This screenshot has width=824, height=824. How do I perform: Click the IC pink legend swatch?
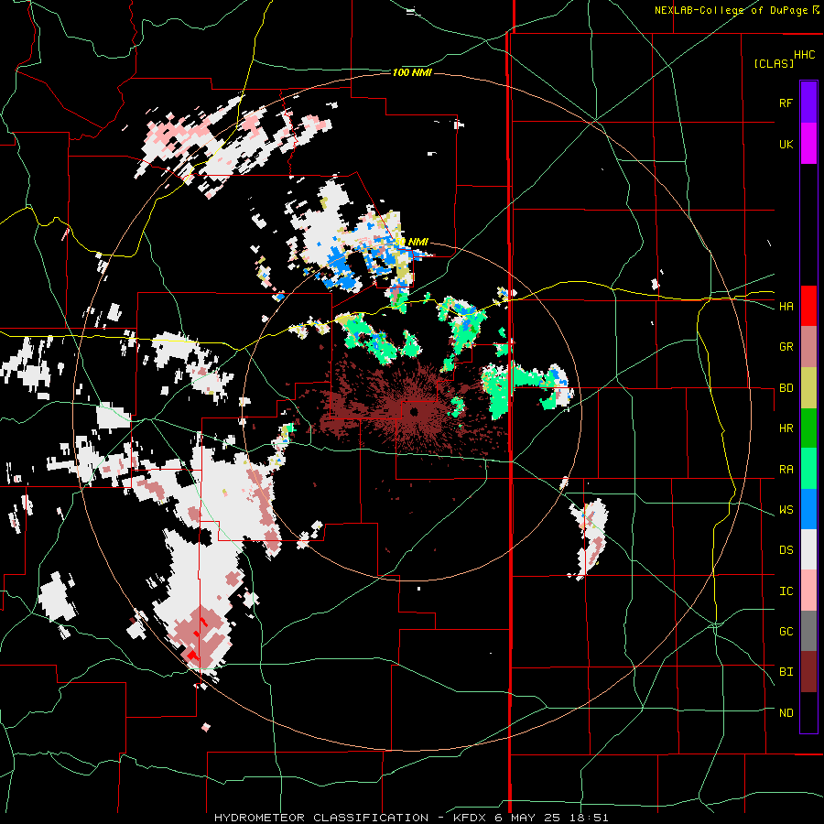coord(808,591)
